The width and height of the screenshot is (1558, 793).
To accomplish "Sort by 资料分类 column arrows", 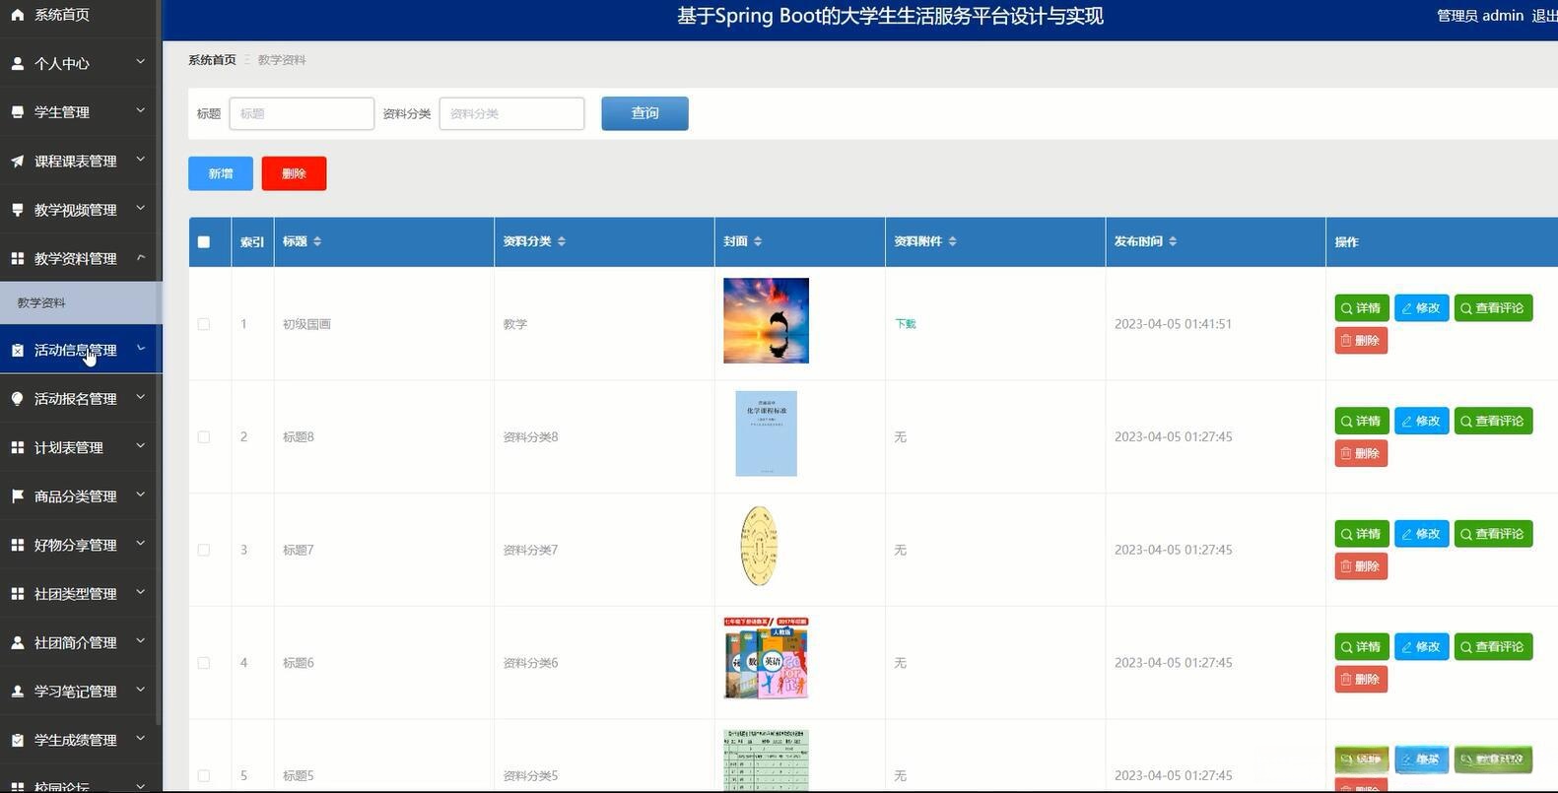I will [562, 241].
